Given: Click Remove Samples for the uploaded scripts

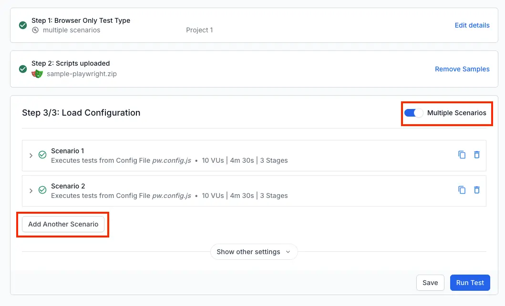Looking at the screenshot, I should pos(462,69).
